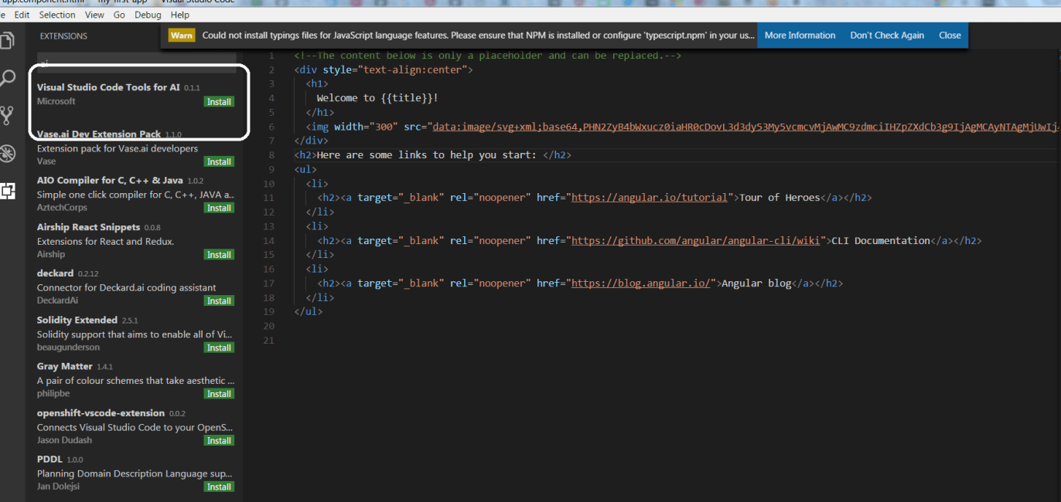Open the Debug menu
The image size is (1061, 502).
(148, 15)
